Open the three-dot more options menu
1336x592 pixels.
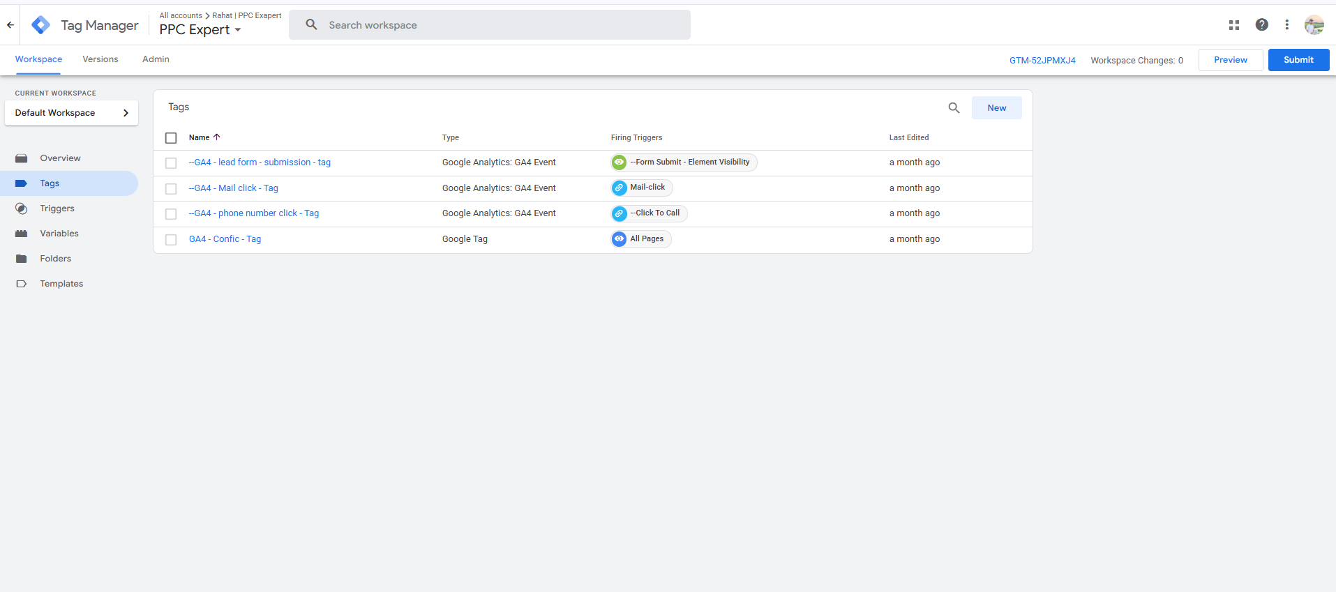tap(1286, 25)
